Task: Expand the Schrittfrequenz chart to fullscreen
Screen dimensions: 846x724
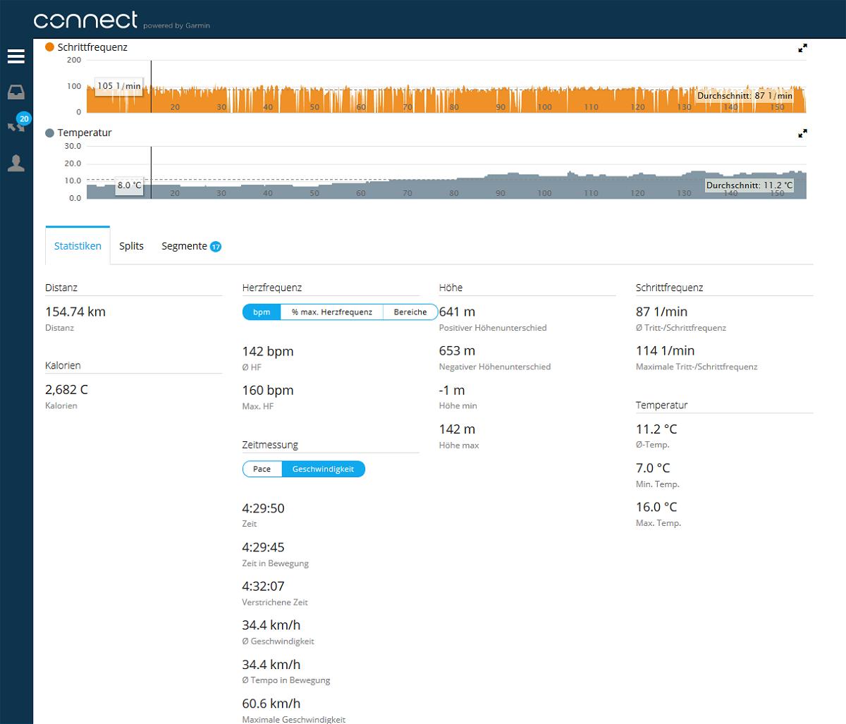Action: tap(802, 48)
